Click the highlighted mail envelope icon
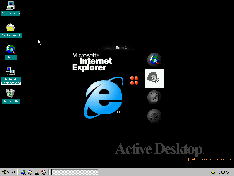Screen dimensions: 234x176 (154, 78)
